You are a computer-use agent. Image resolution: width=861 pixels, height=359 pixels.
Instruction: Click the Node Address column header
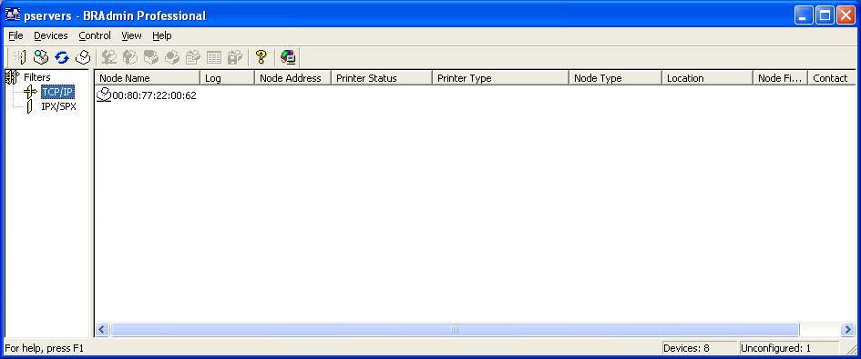[x=292, y=78]
